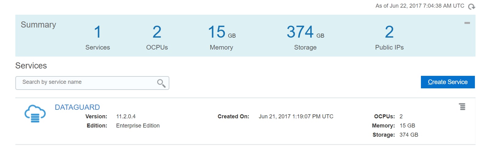Select the OCPUs total in the Summary
Viewport: 493px width, 155px height.
[x=157, y=32]
